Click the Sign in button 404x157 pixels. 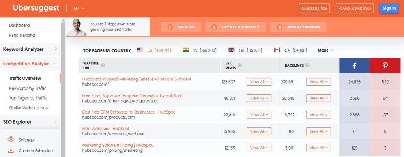(389, 8)
